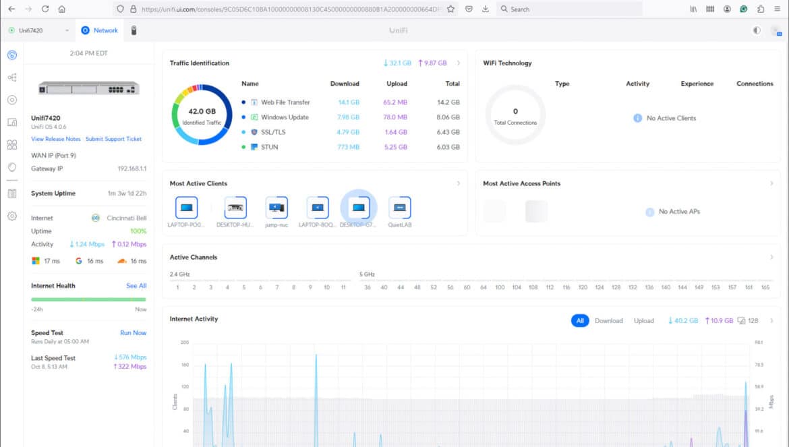Select the Download filter in Internet Activity
The image size is (789, 447).
click(x=608, y=320)
